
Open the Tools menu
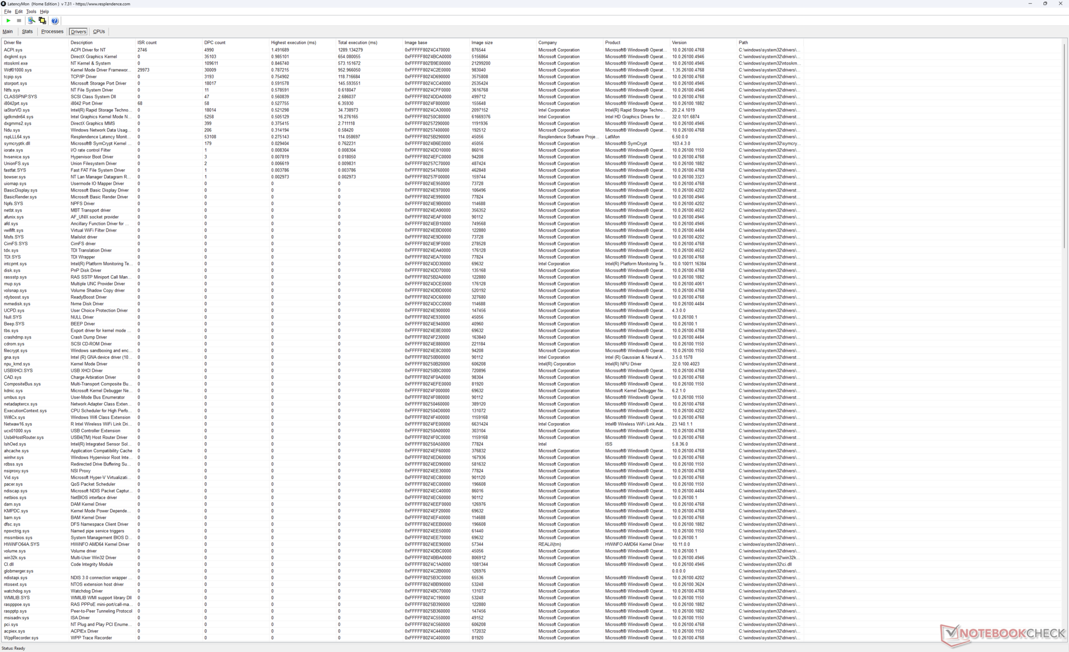tap(31, 11)
